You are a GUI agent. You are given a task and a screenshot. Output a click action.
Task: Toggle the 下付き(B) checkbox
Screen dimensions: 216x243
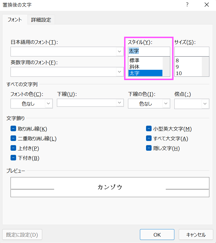point(13,158)
